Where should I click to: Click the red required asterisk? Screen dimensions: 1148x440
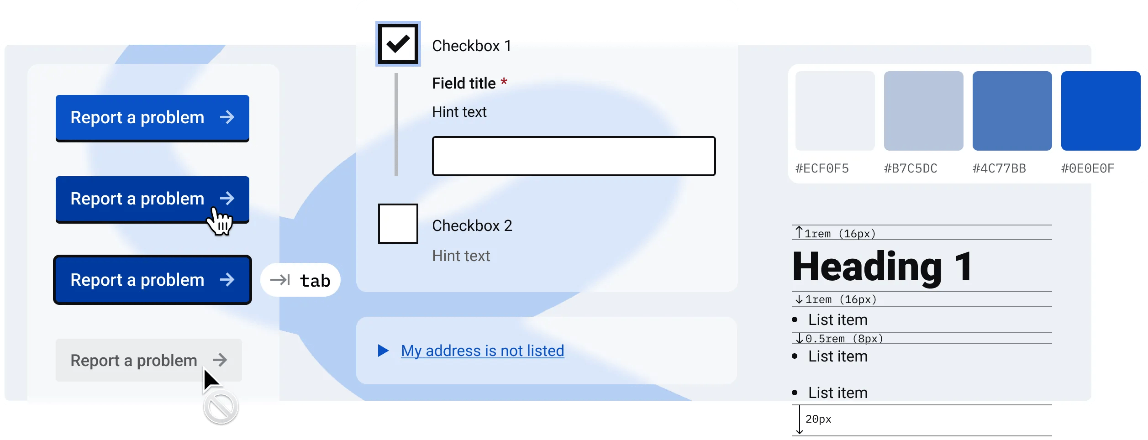click(504, 82)
